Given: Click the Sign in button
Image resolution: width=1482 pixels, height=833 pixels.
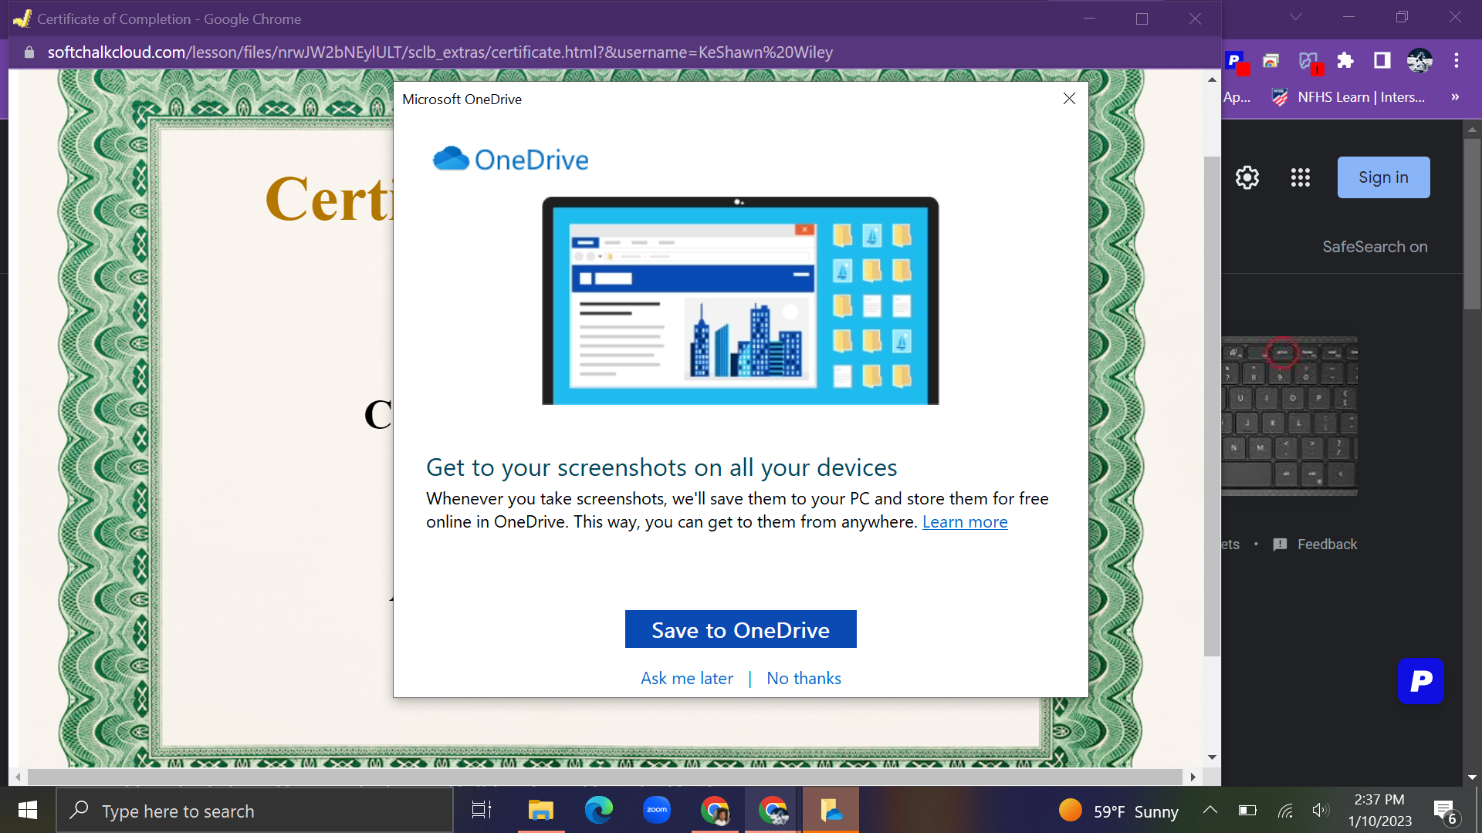Looking at the screenshot, I should 1383,177.
